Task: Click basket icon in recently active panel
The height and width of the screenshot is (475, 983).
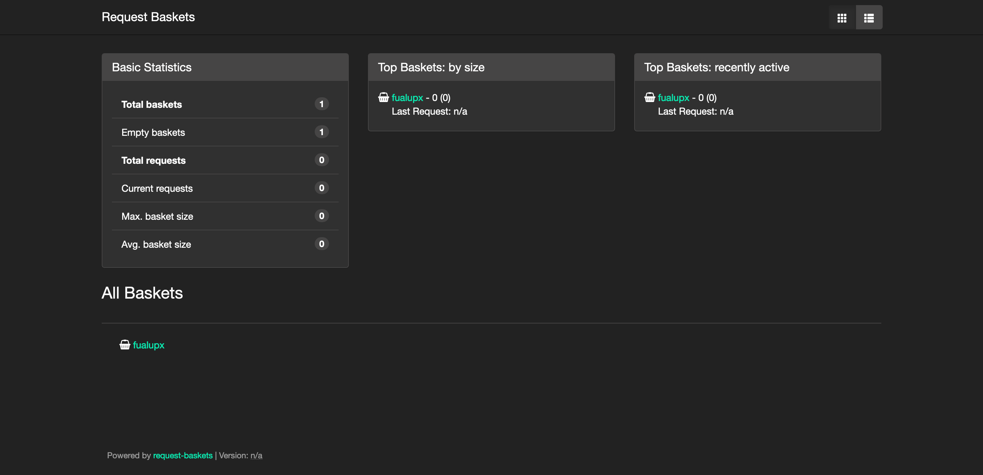Action: coord(650,98)
